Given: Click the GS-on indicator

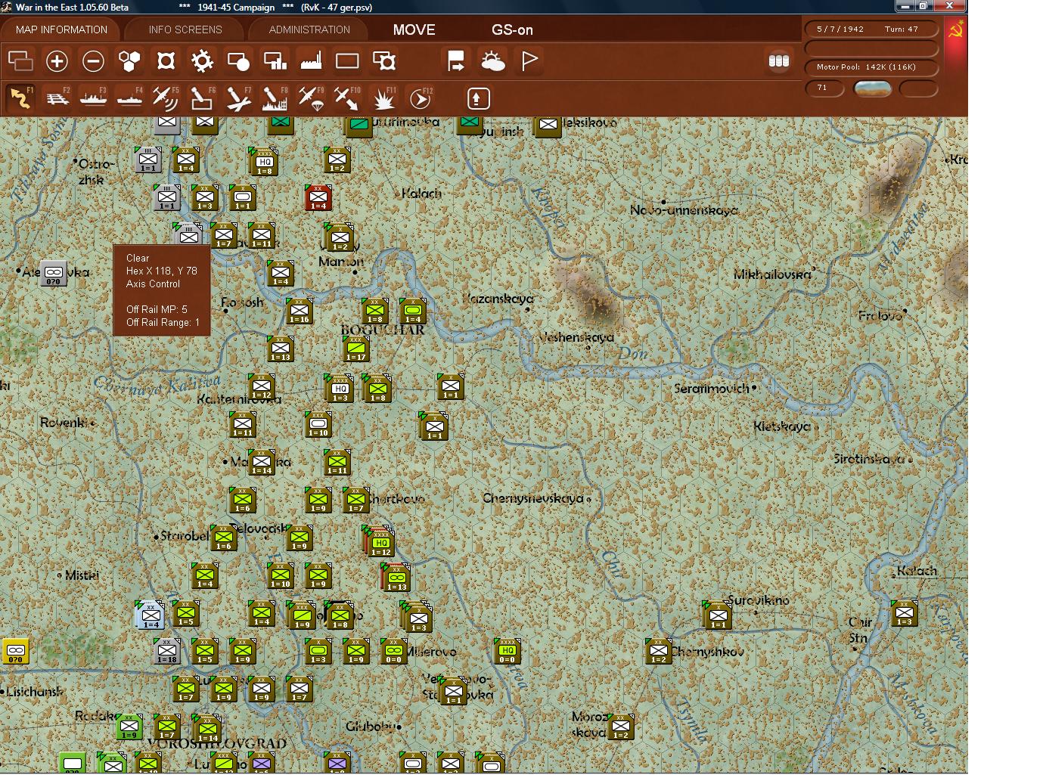Looking at the screenshot, I should tap(512, 30).
